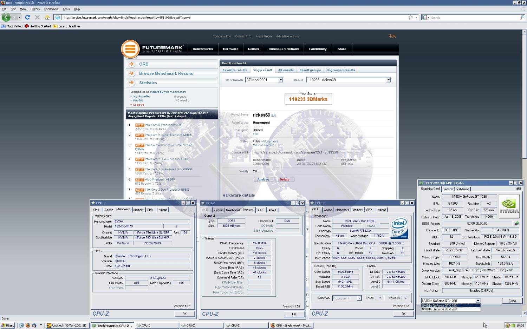Viewport: 527px width, 329px height.
Task: Click the site identity icon in the address bar
Action: tap(58, 17)
